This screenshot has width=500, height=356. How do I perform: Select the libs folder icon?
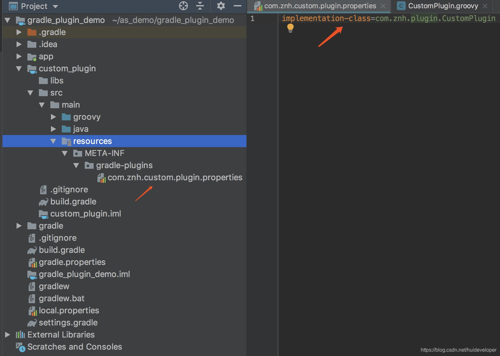[x=43, y=81]
